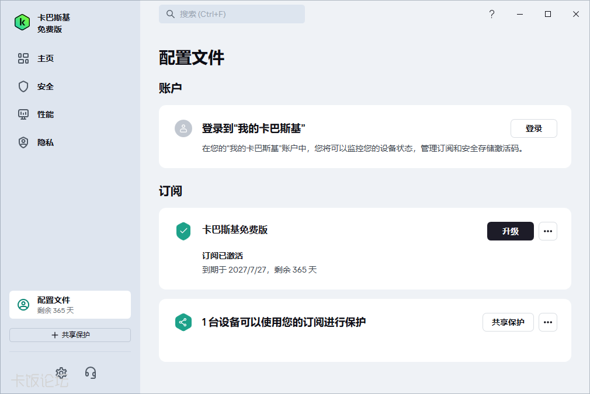Screen dimensions: 590x394
Task: Click the gray account avatar icon
Action: 183,128
